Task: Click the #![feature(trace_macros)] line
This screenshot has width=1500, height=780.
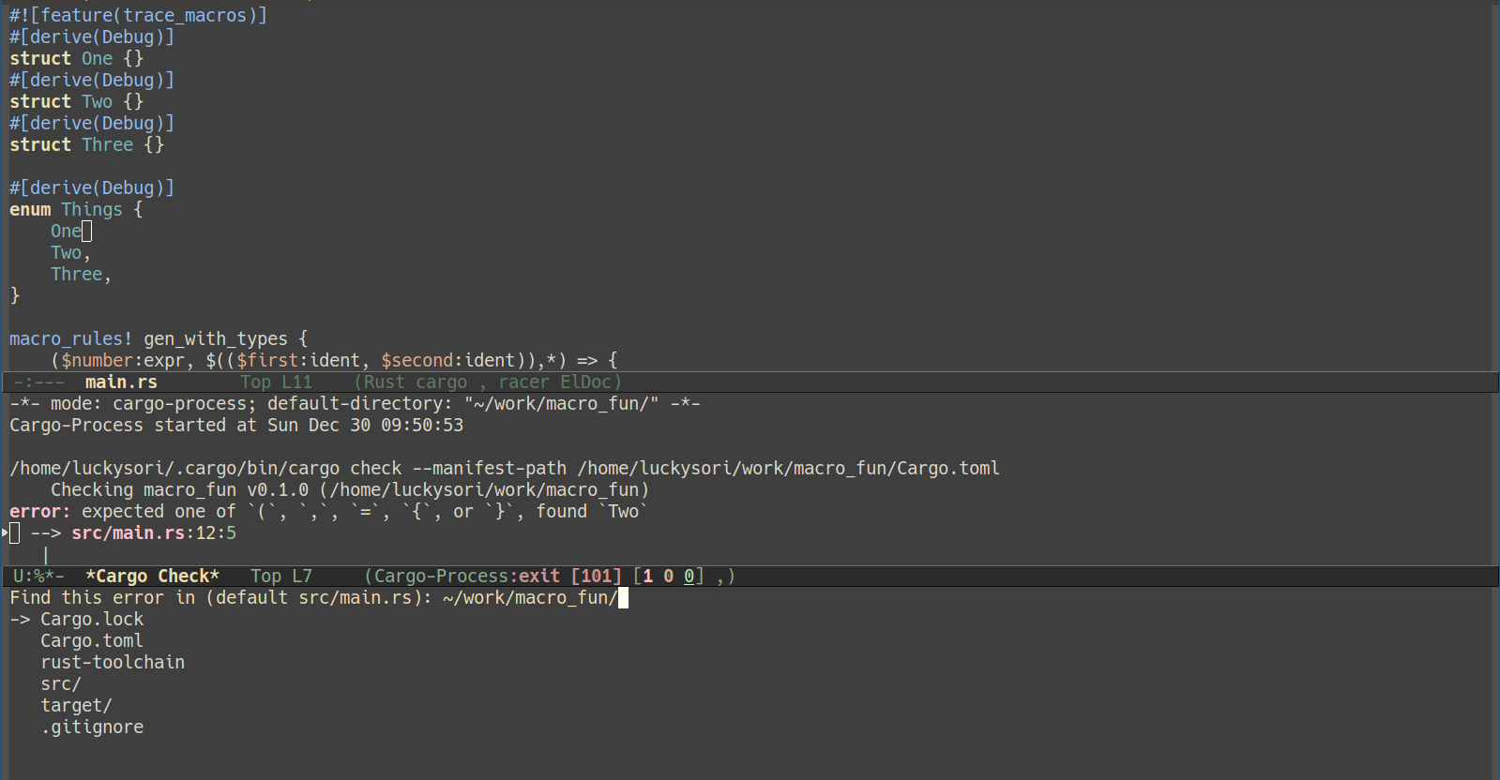Action: [138, 16]
